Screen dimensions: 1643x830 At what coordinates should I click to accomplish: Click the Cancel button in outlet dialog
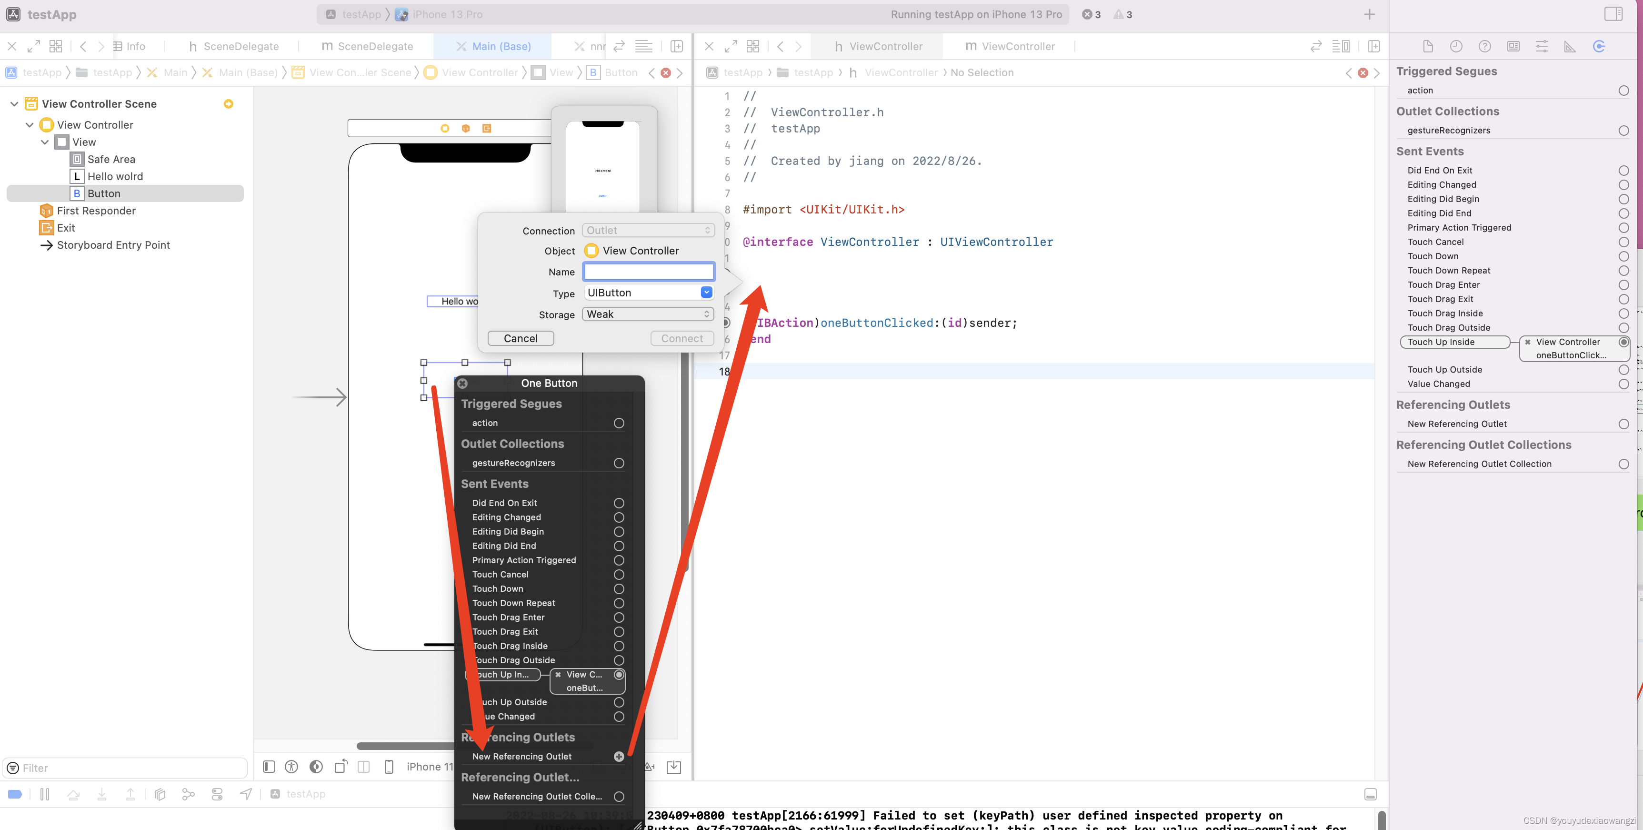[521, 339]
